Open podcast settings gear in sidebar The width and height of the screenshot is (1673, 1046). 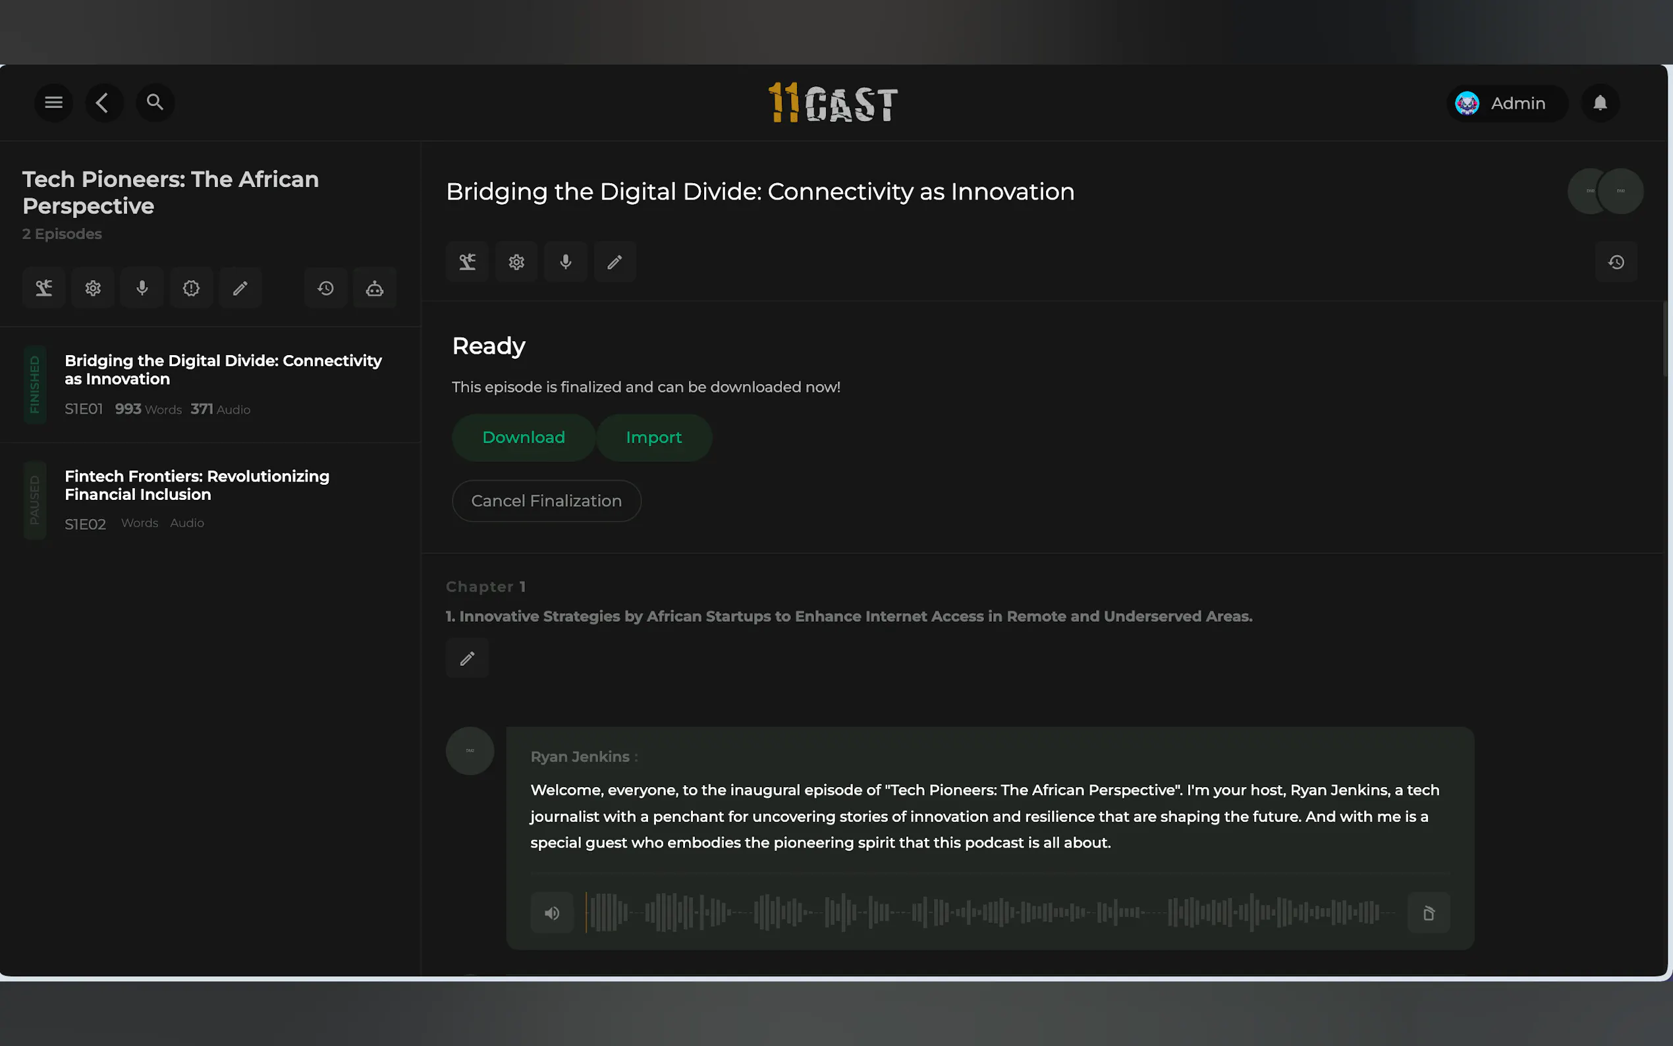93,288
